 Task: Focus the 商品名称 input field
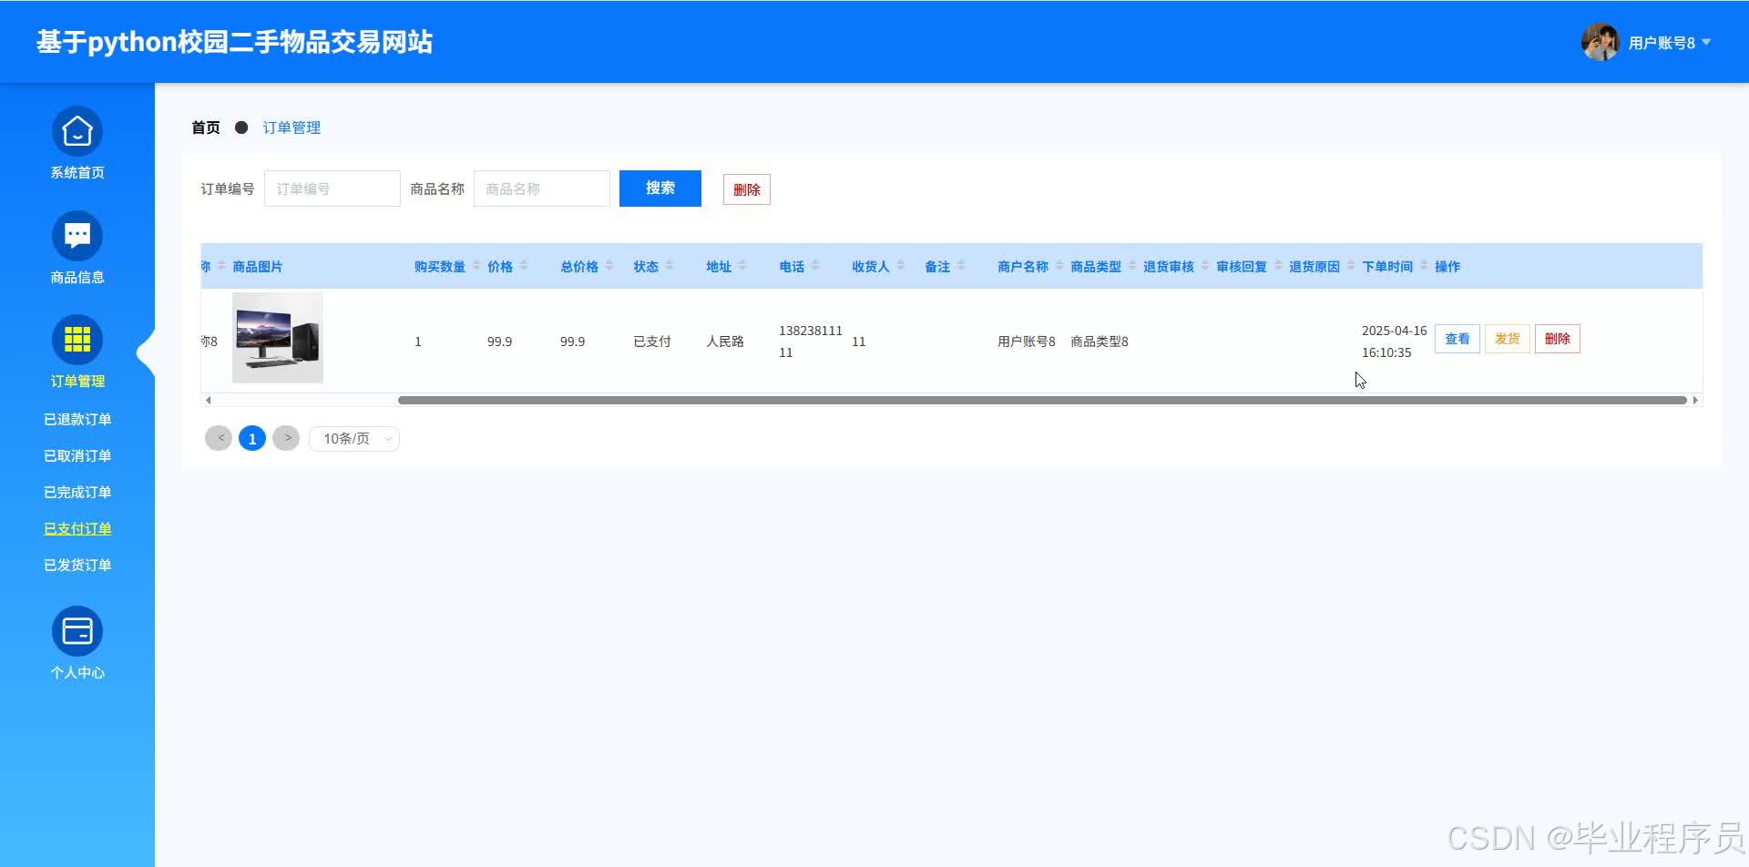[542, 189]
